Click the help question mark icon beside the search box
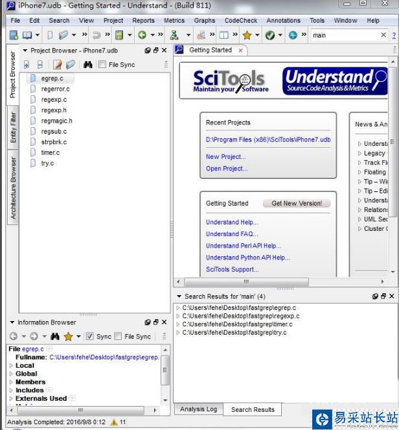The width and height of the screenshot is (399, 430). (x=394, y=36)
